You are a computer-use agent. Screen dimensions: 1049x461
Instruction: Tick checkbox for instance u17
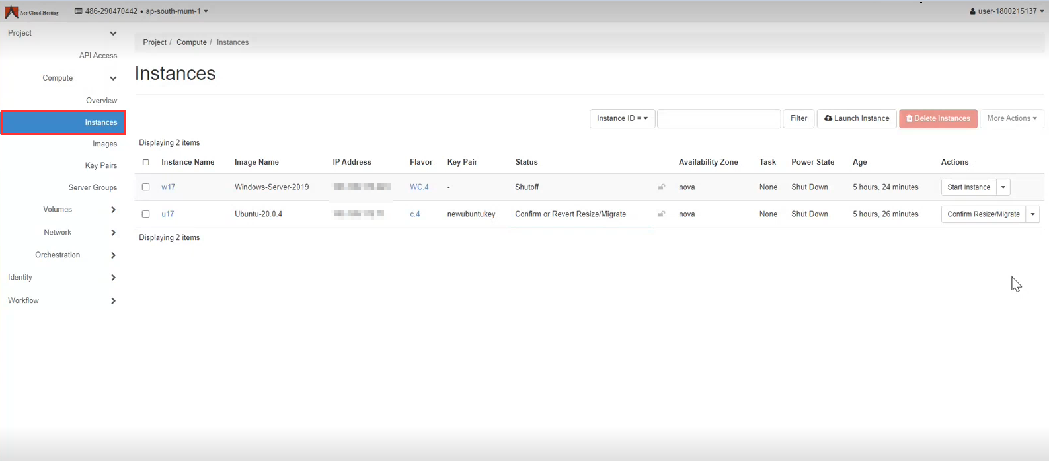click(146, 214)
